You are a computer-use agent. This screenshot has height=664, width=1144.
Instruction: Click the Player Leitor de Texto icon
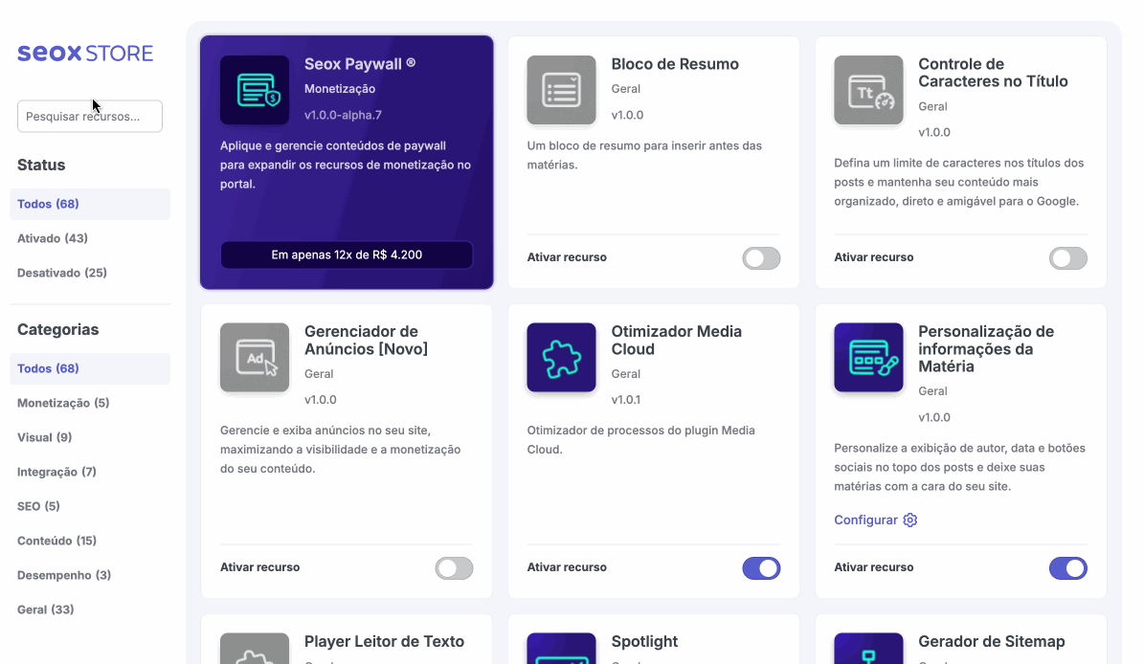[x=255, y=649]
